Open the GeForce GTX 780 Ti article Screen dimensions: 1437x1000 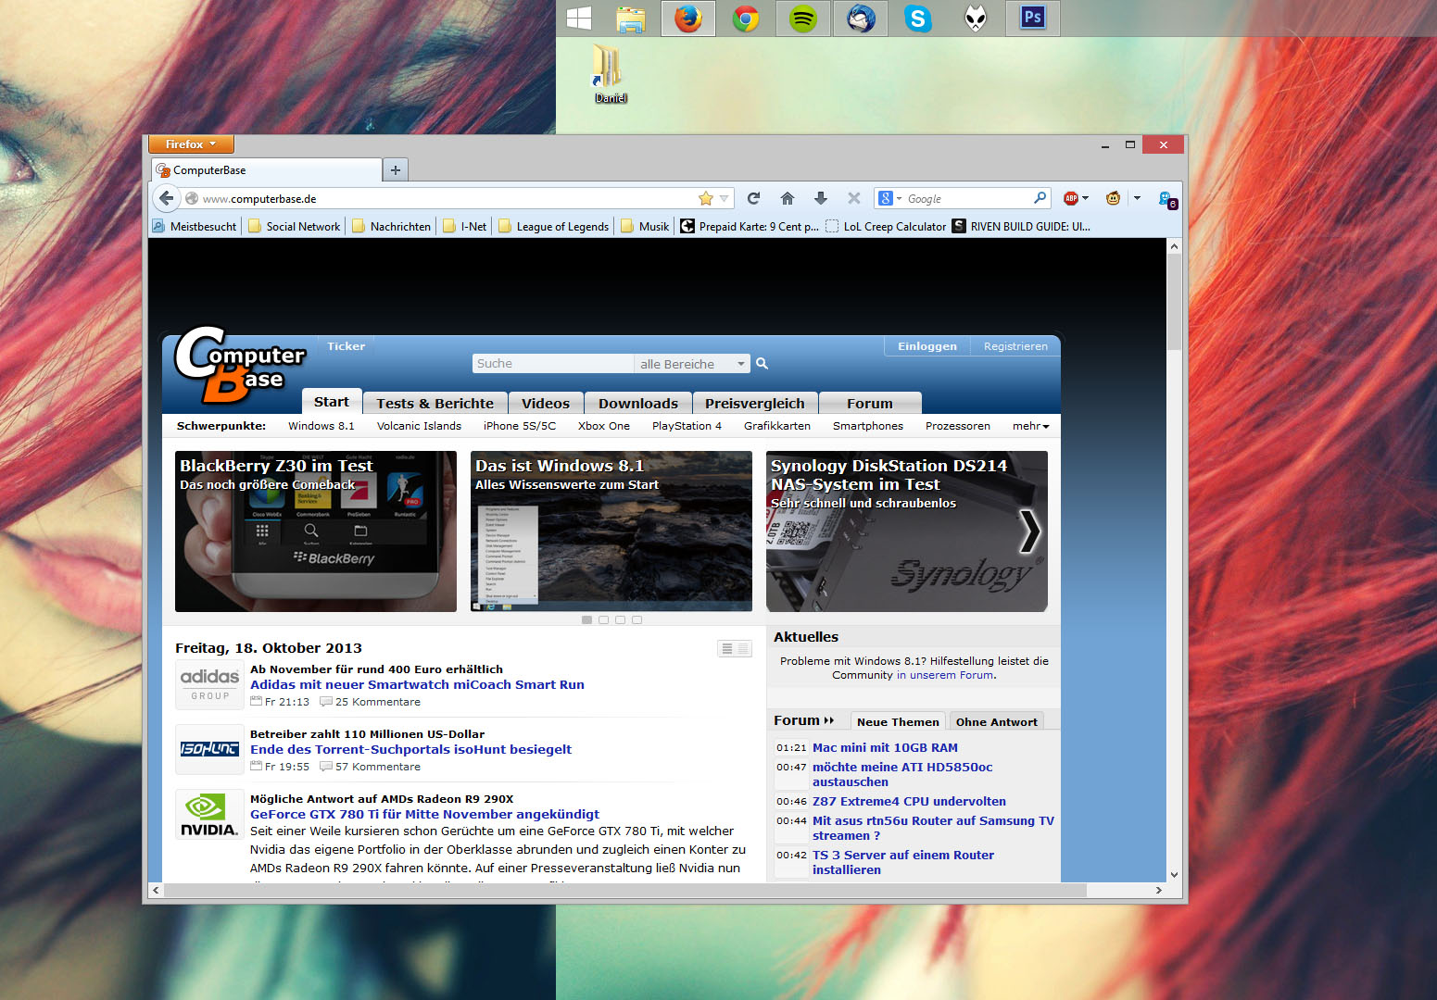pos(424,815)
